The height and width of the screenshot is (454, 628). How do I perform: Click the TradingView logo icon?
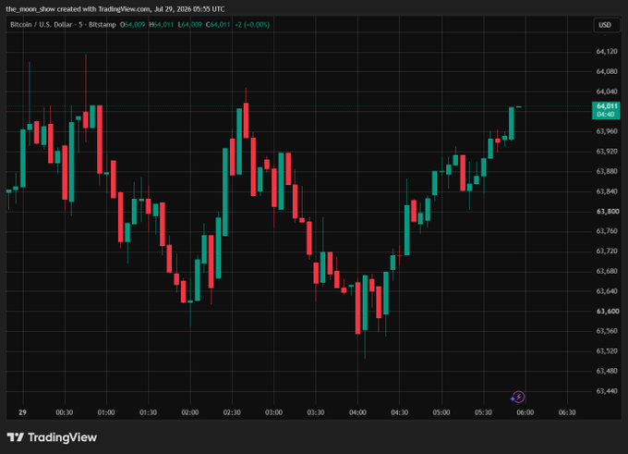[x=15, y=437]
